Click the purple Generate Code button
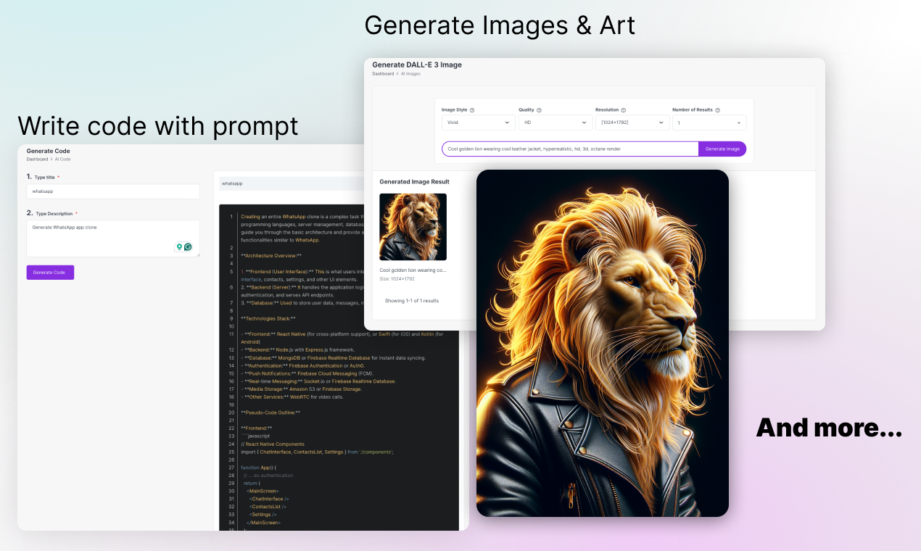Image resolution: width=921 pixels, height=551 pixels. tap(50, 273)
